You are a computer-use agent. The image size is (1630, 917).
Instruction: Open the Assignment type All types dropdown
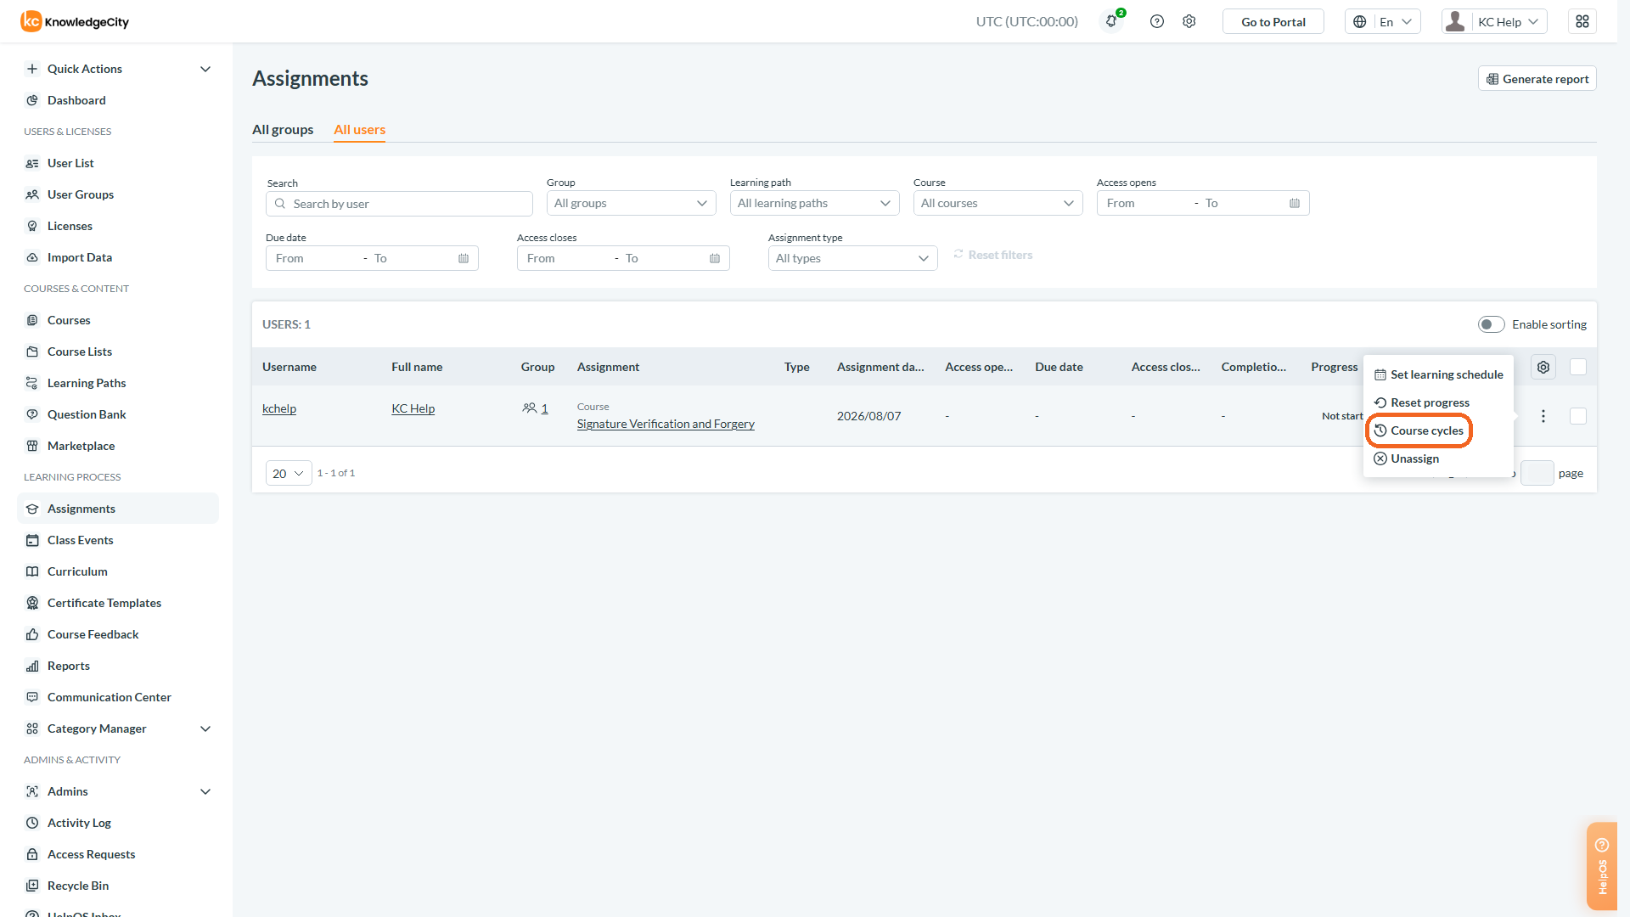(852, 258)
